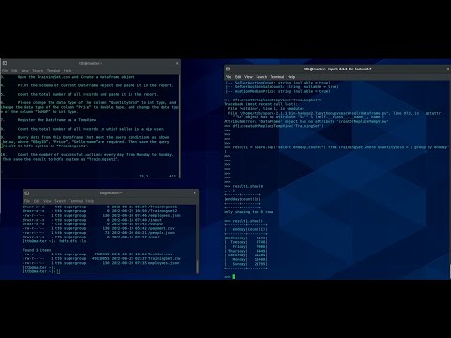The image size is (451, 338).
Task: Open Search menu in hdfs listing terminal
Action: coord(60,201)
